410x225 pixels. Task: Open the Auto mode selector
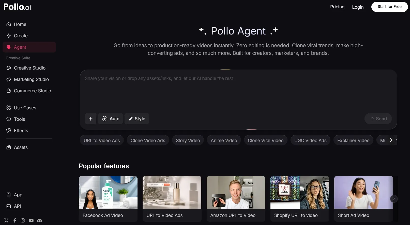(x=110, y=119)
